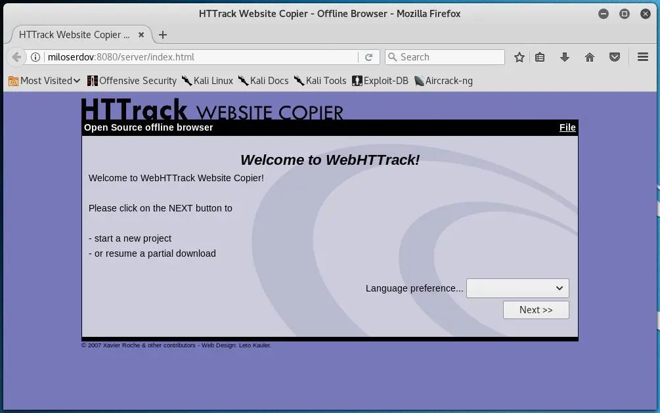This screenshot has width=660, height=413.
Task: Bookmark this page with the star icon
Action: pos(519,57)
